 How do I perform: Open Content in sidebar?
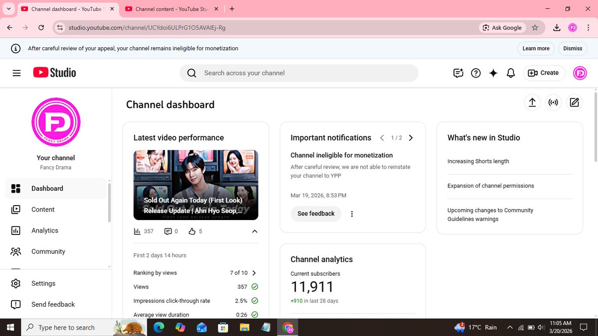[56, 210]
